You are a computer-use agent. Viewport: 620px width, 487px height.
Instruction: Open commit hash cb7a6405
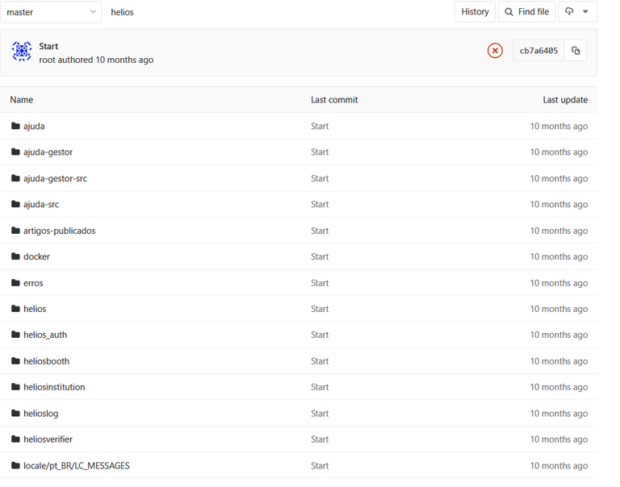point(538,51)
